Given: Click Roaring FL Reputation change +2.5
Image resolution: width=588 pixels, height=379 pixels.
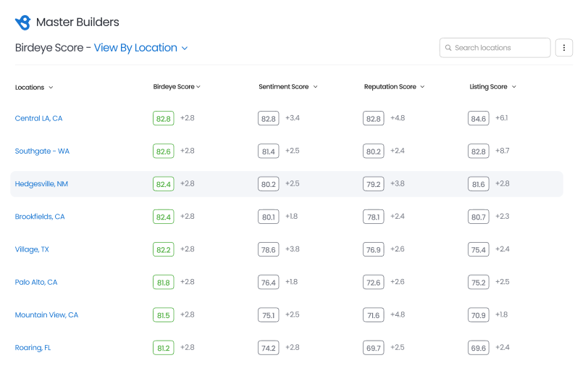Looking at the screenshot, I should [398, 347].
